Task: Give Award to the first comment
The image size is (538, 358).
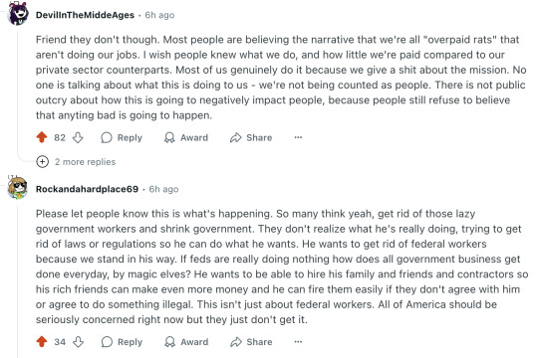Action: (186, 137)
